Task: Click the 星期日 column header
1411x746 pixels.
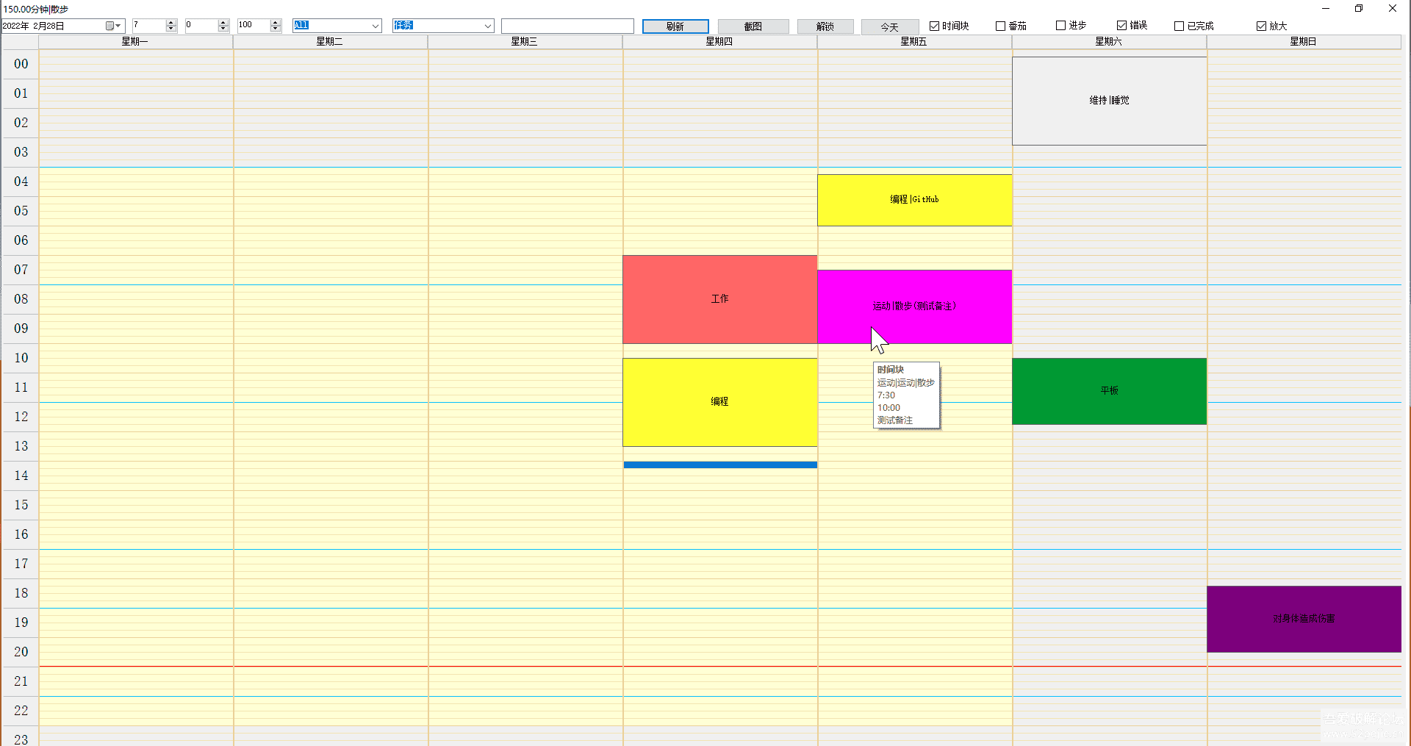Action: coord(1304,42)
